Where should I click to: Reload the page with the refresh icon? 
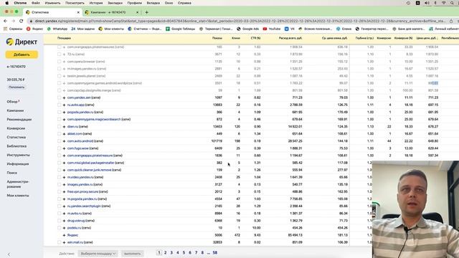(21, 21)
